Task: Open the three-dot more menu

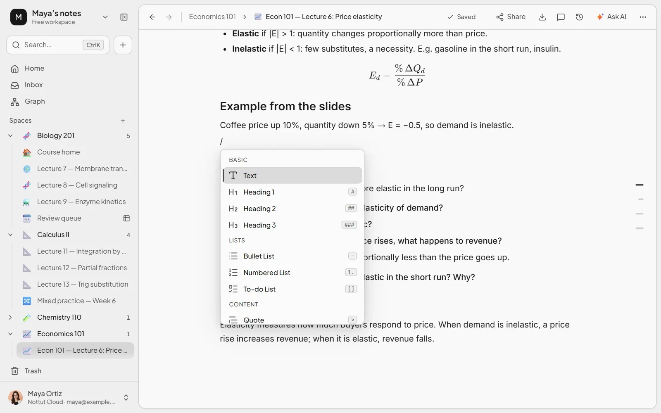Action: pos(643,17)
